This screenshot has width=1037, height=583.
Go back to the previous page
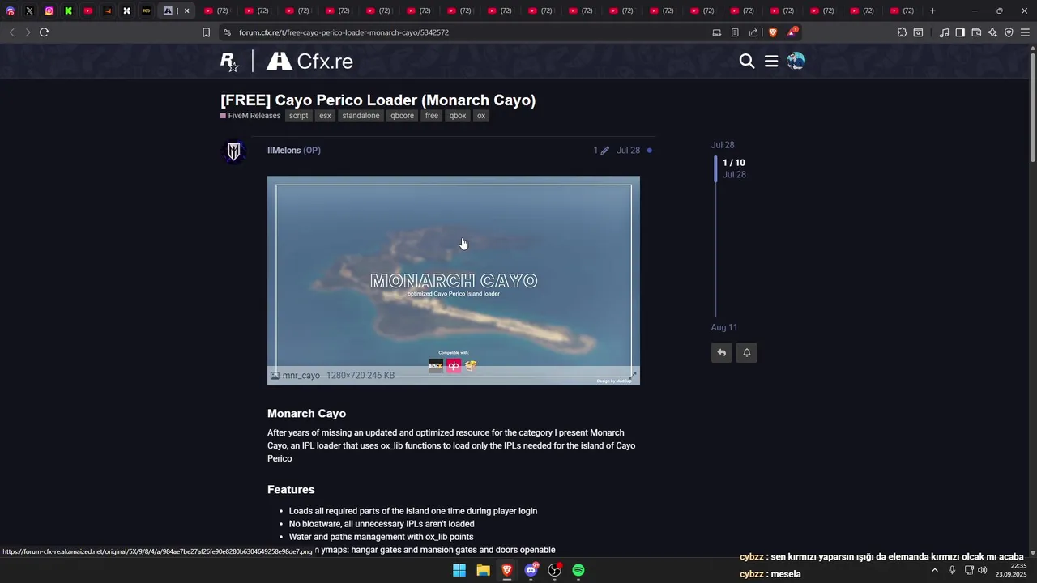point(11,32)
